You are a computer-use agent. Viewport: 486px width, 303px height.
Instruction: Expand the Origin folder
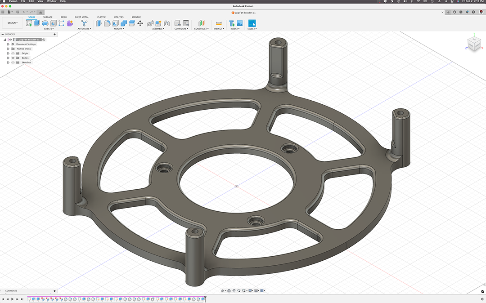pyautogui.click(x=9, y=53)
